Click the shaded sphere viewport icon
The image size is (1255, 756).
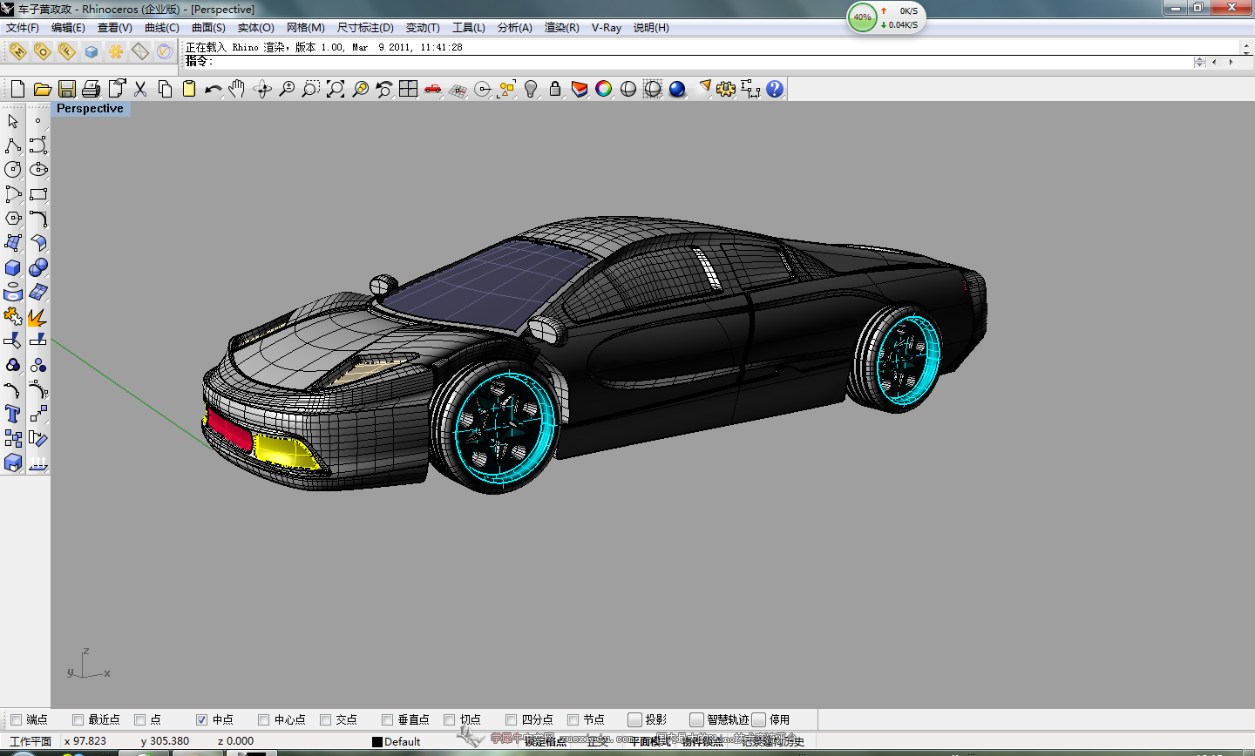[628, 89]
